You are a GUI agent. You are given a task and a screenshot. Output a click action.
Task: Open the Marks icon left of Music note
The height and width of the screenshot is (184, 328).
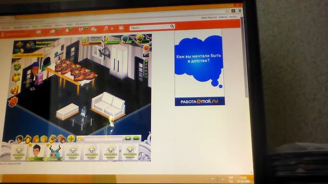(x=94, y=29)
